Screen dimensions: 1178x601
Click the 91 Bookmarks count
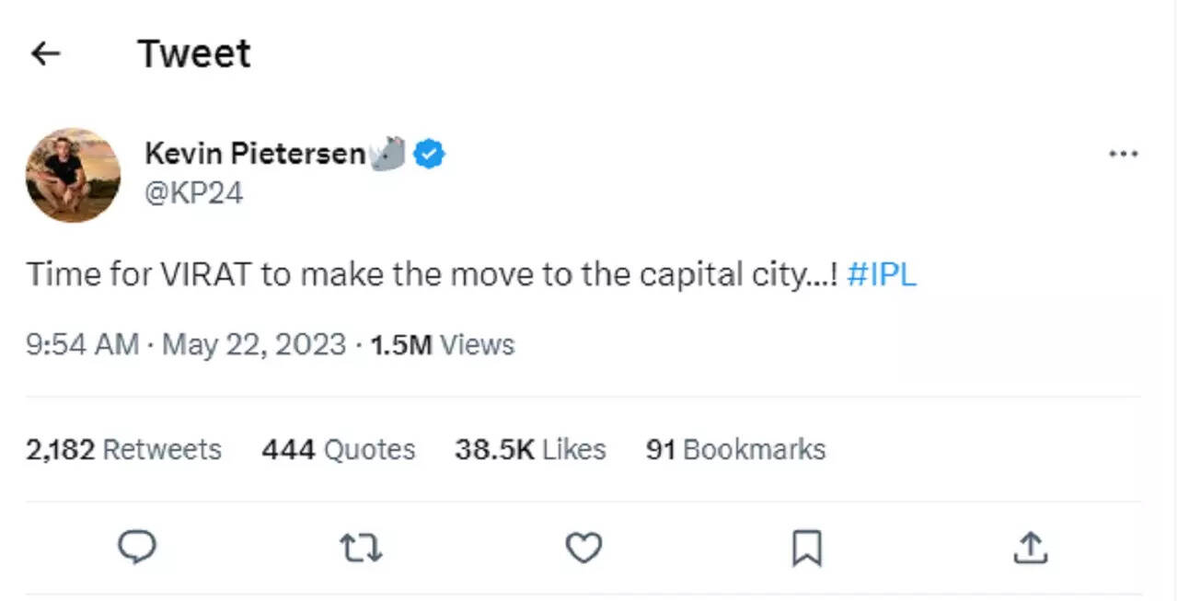coord(735,449)
